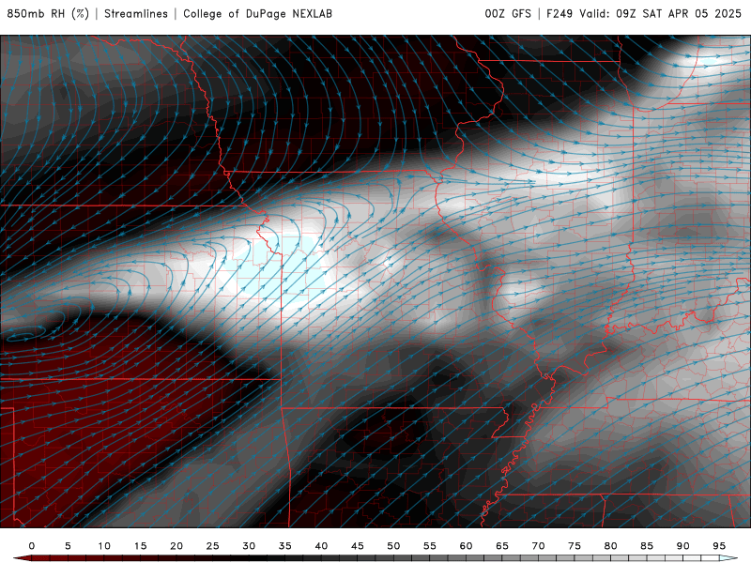Click the colorbar label '45'
The image size is (751, 563).
[x=358, y=546]
